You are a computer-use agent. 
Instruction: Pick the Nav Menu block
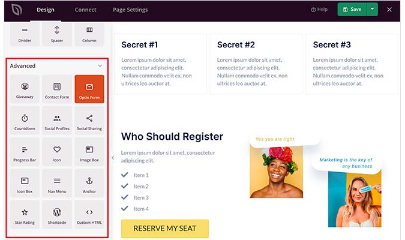point(57,183)
